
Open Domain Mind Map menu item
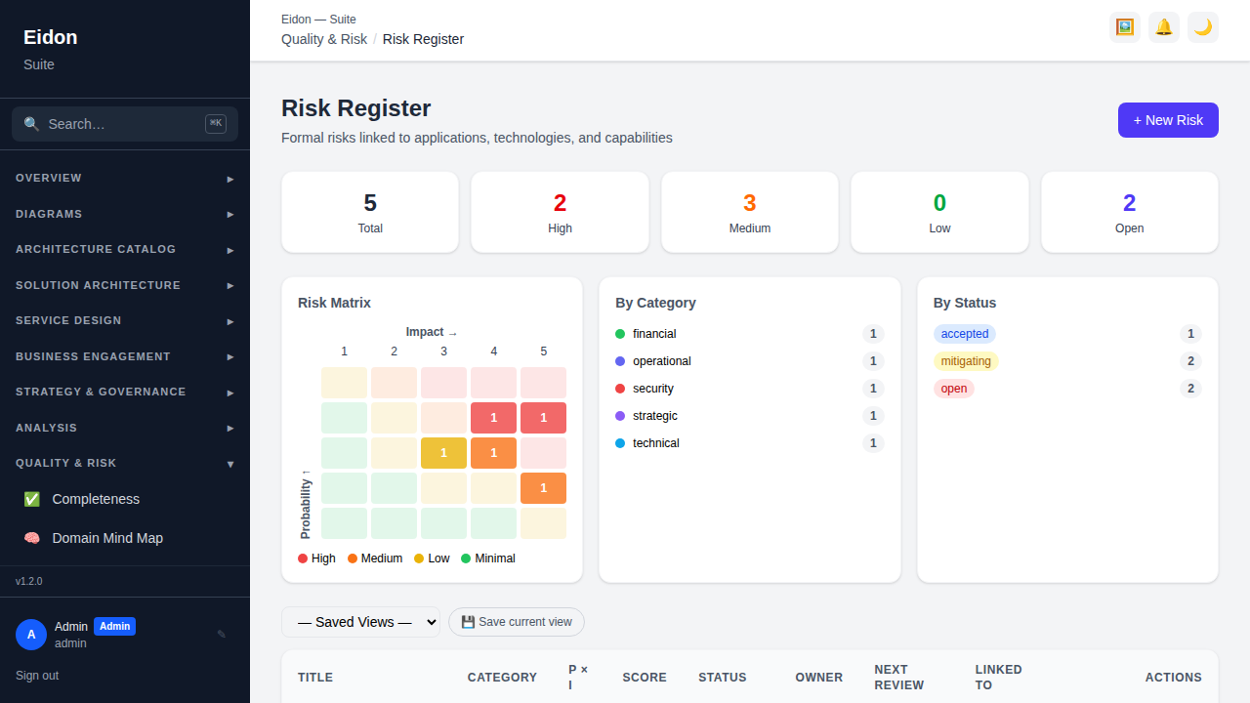click(x=125, y=538)
